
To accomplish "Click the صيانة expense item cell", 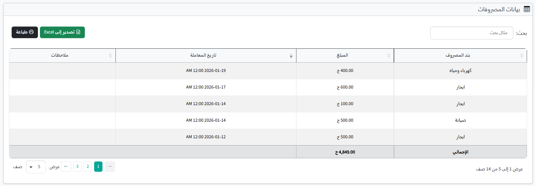I will (x=460, y=120).
